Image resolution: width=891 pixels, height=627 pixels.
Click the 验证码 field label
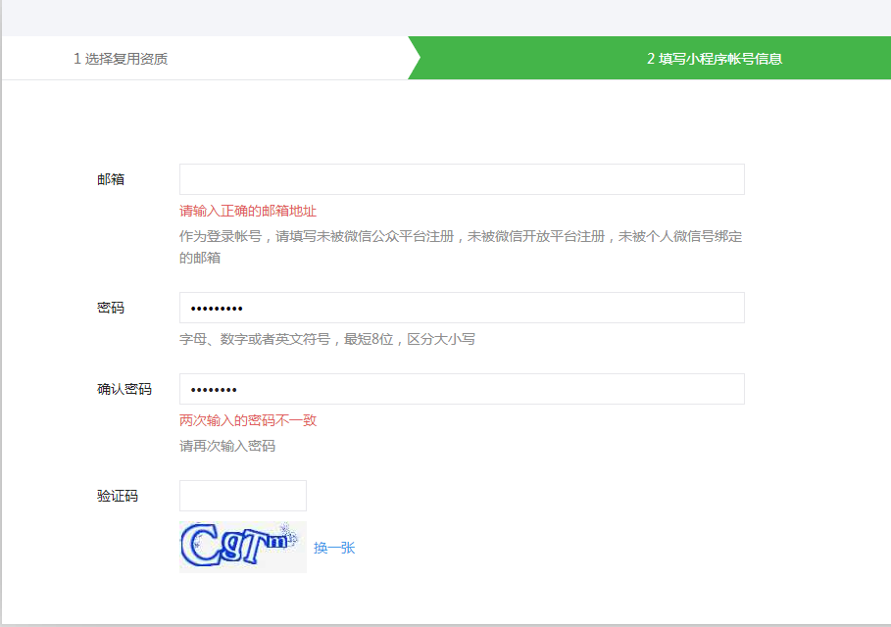[x=118, y=496]
